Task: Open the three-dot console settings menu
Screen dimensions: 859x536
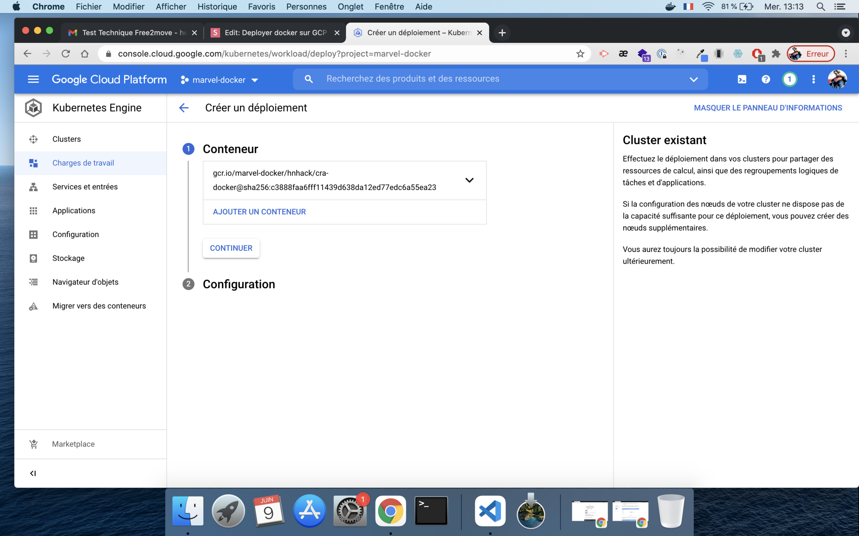Action: click(813, 79)
